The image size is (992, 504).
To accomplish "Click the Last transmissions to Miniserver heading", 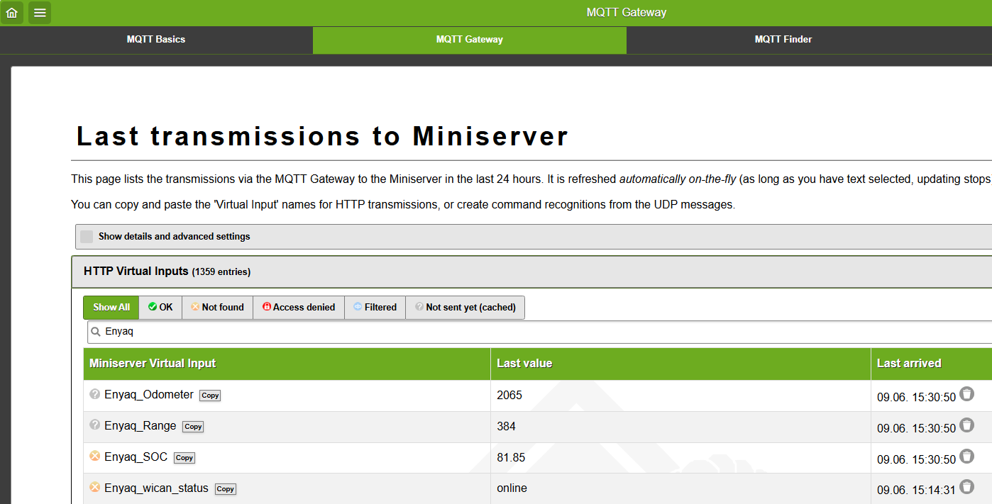I will pyautogui.click(x=323, y=136).
